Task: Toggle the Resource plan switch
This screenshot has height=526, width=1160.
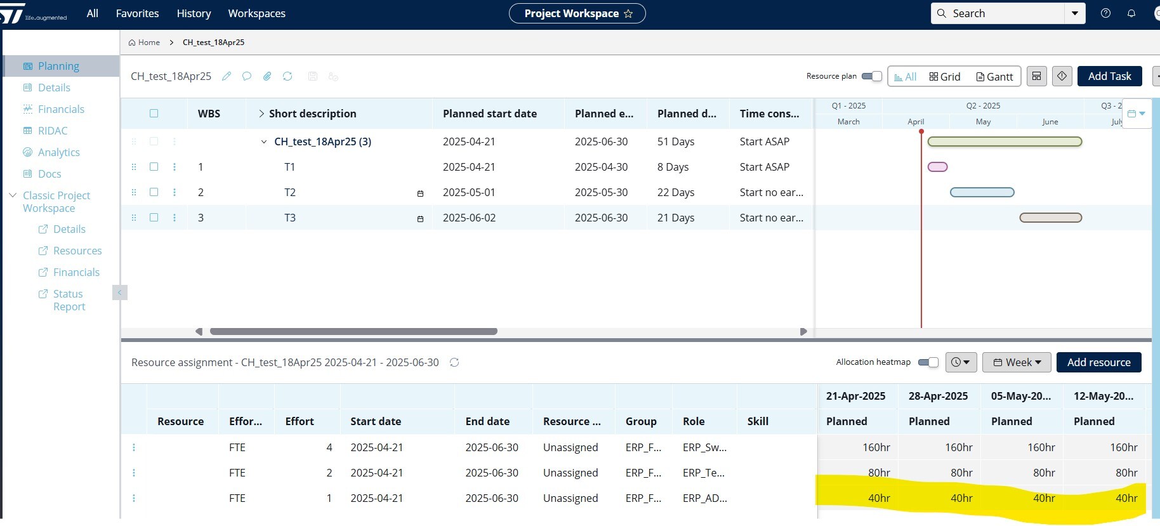Action: point(872,76)
